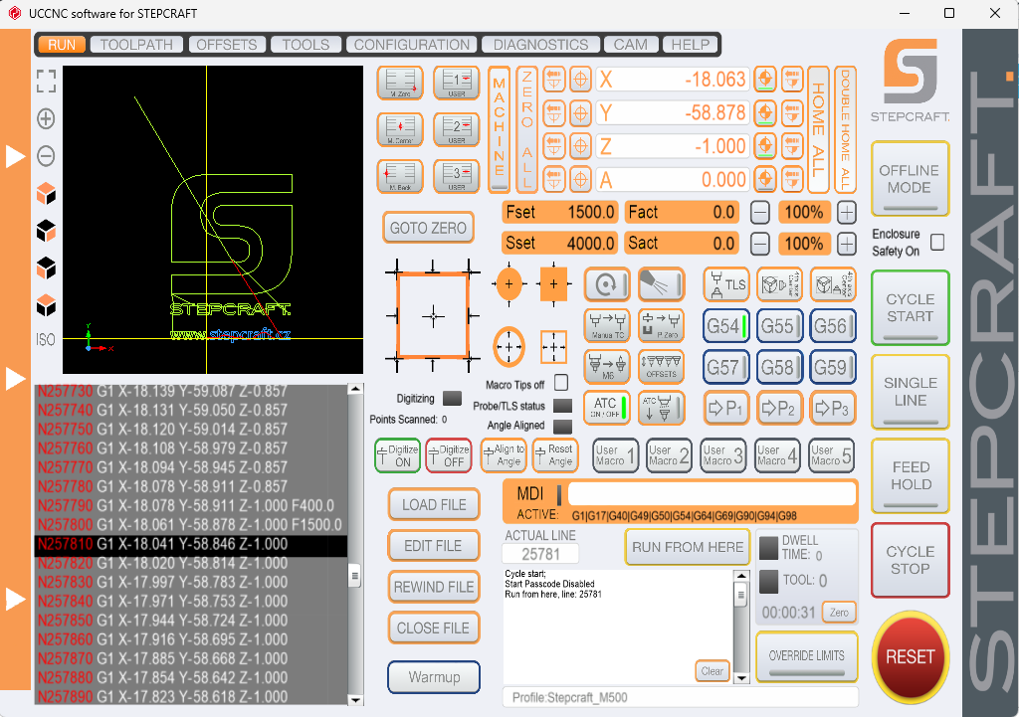Select G58 work offset

(779, 368)
